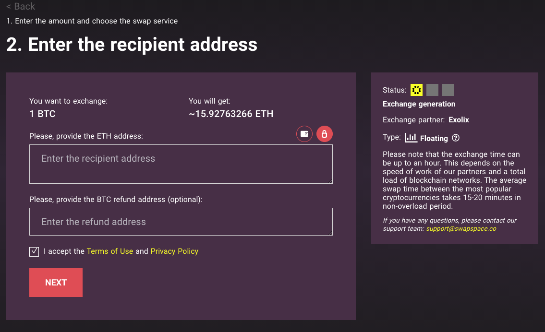Open the Terms of Use link
Image resolution: width=545 pixels, height=332 pixels.
[110, 251]
